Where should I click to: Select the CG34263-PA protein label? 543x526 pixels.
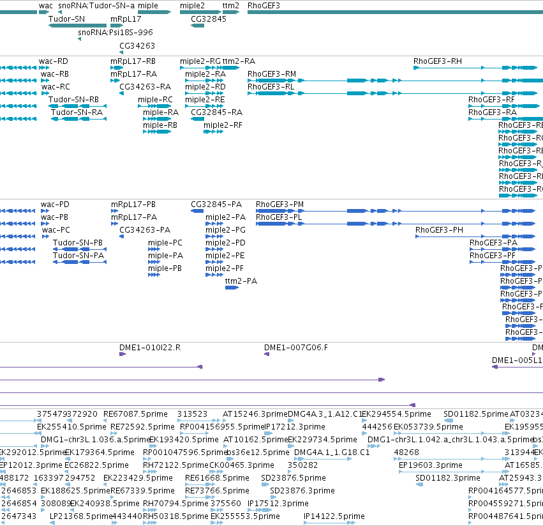(145, 230)
